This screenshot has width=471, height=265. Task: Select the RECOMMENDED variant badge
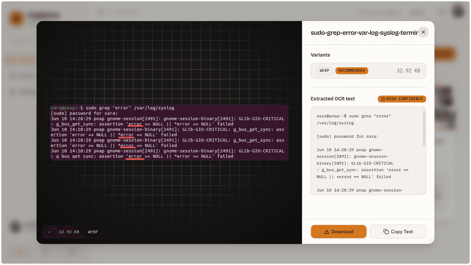pos(352,71)
